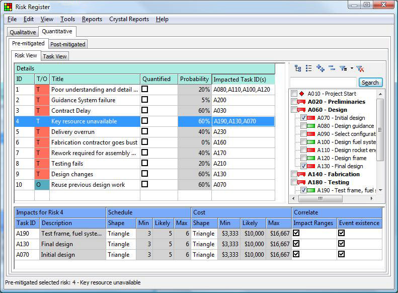Click the red diamond milestone for A010
The image size is (398, 293).
pos(301,94)
